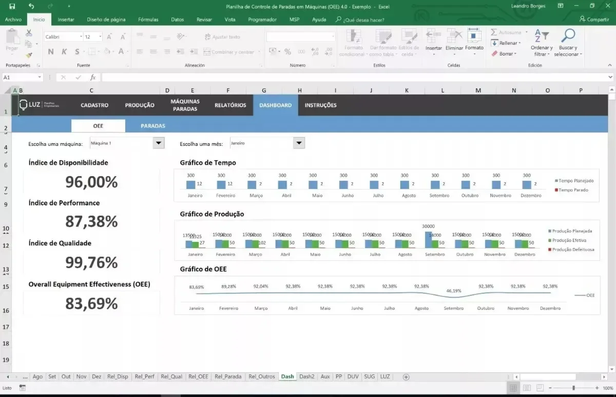The height and width of the screenshot is (397, 616).
Task: Toggle underline formatting S button
Action: (x=78, y=51)
